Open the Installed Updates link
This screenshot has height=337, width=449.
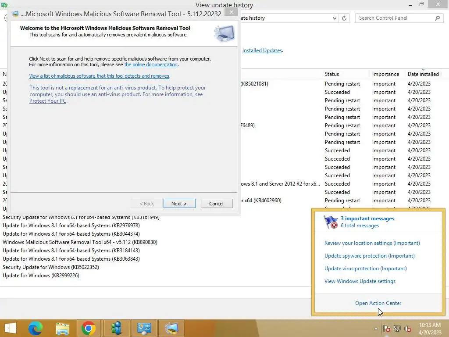[262, 50]
